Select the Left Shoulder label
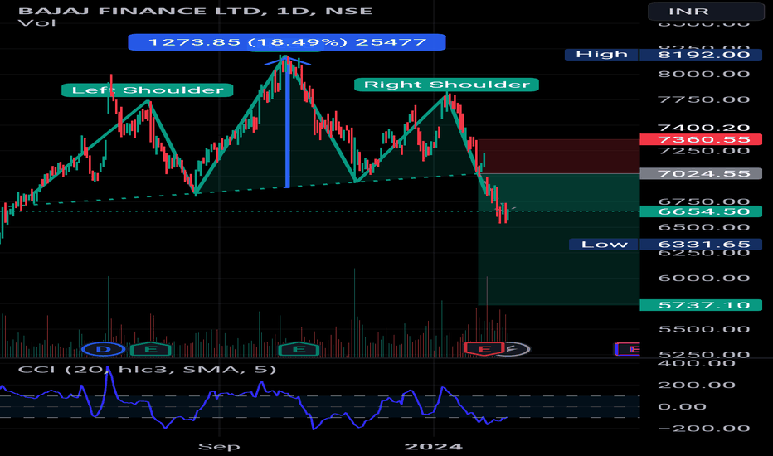 coord(148,90)
